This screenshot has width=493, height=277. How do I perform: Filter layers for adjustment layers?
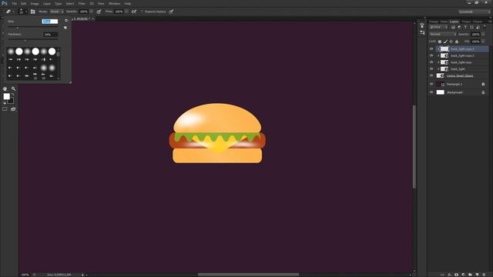tap(459, 28)
